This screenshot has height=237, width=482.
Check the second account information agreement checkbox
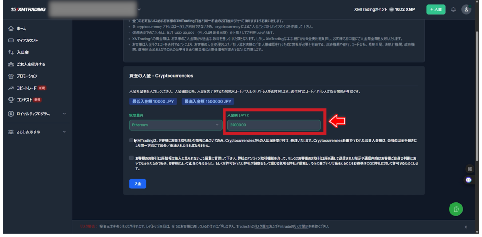[x=132, y=158]
